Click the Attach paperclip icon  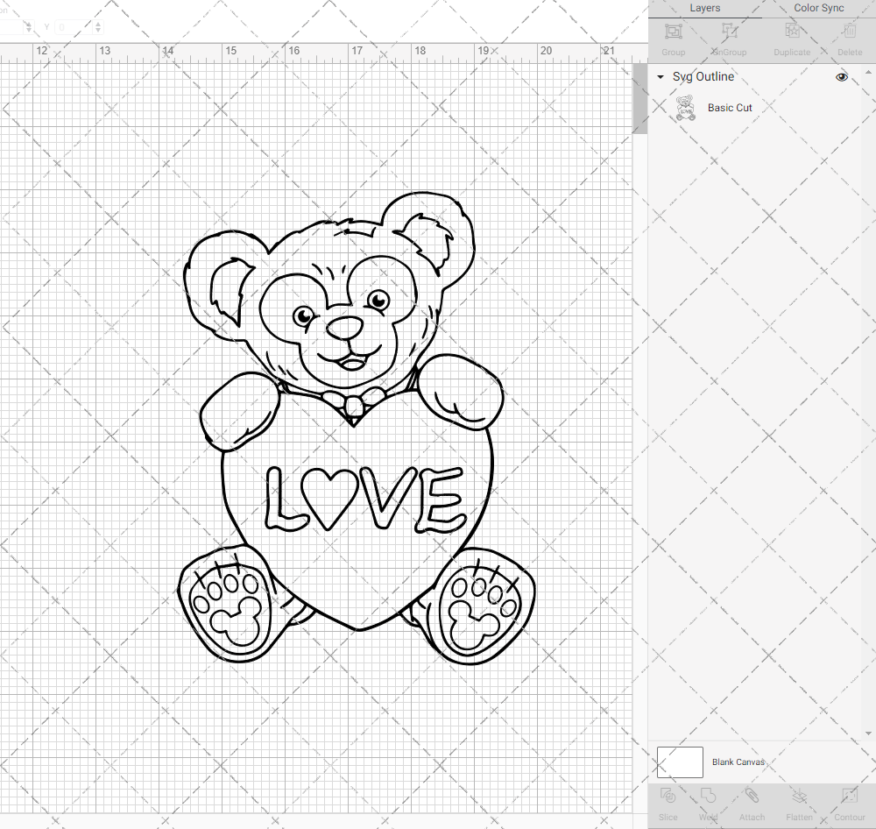[752, 795]
